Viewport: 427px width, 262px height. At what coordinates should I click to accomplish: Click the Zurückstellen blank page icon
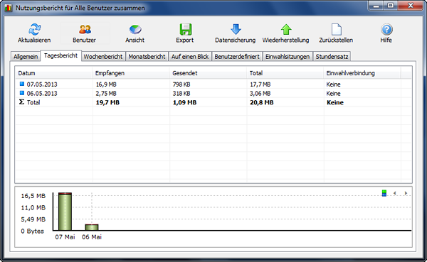(337, 29)
